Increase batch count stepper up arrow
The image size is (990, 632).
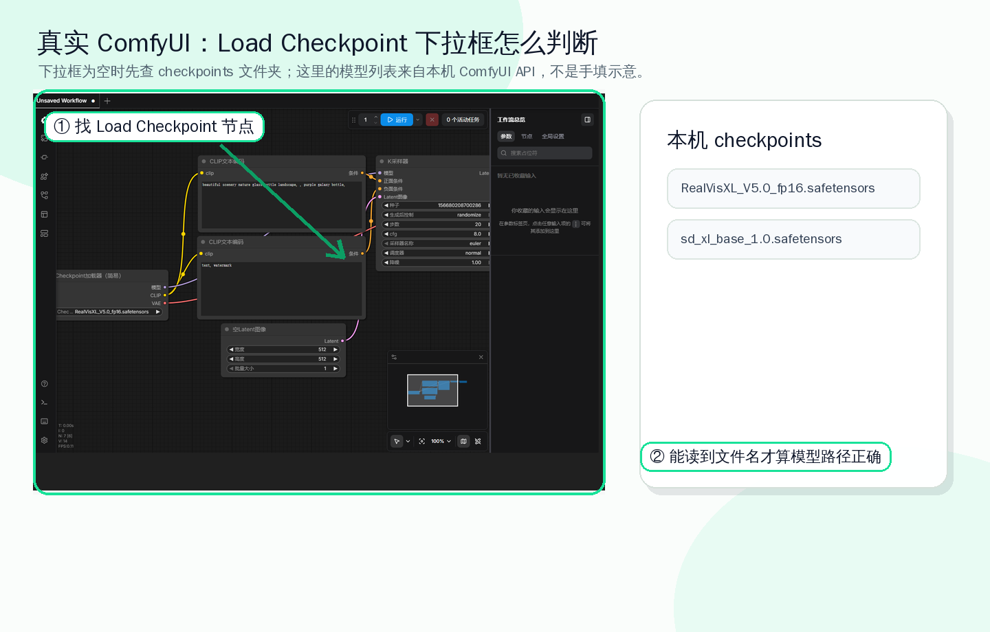click(x=375, y=117)
